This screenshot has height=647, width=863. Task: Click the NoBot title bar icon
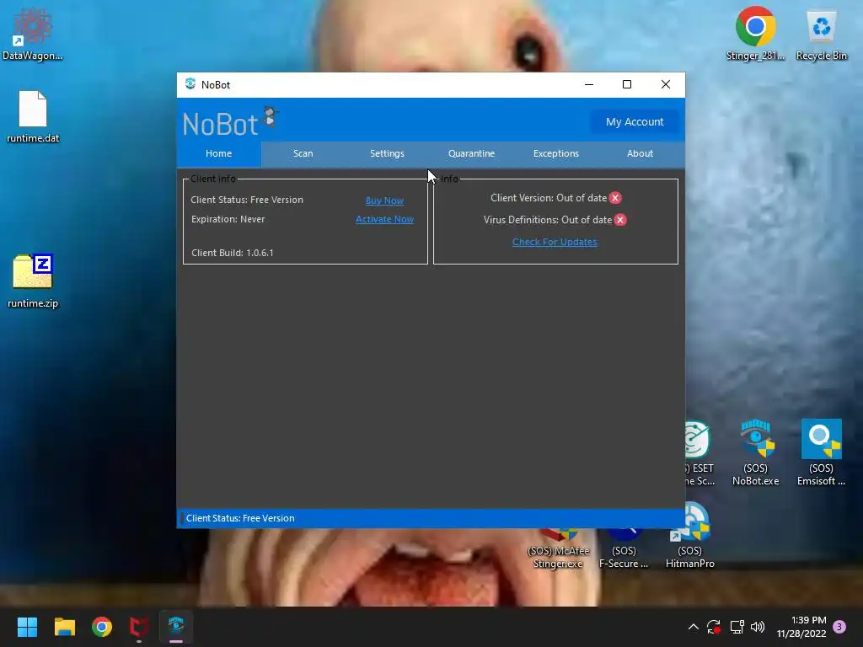coord(190,84)
